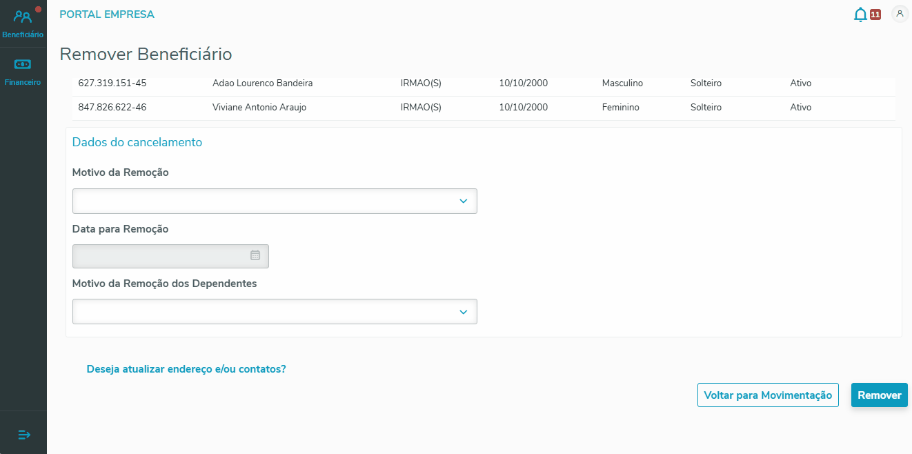Click the chevron arrow of Motivo da Remoção
This screenshot has width=912, height=454.
[x=463, y=201]
